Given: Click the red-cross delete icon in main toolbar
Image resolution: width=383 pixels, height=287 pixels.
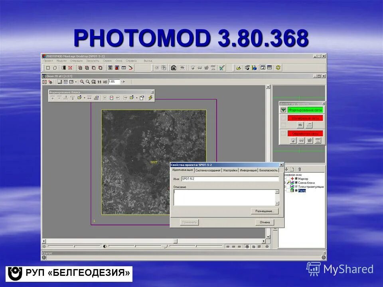Looking at the screenshot, I should pos(70,68).
